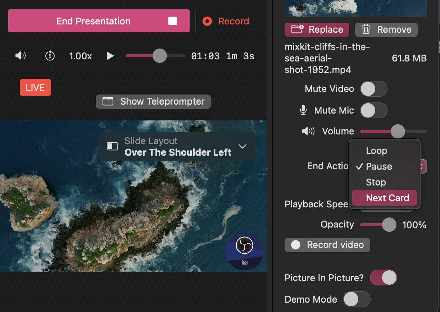Click the 100% opacity value
Image resolution: width=440 pixels, height=312 pixels.
[414, 225]
